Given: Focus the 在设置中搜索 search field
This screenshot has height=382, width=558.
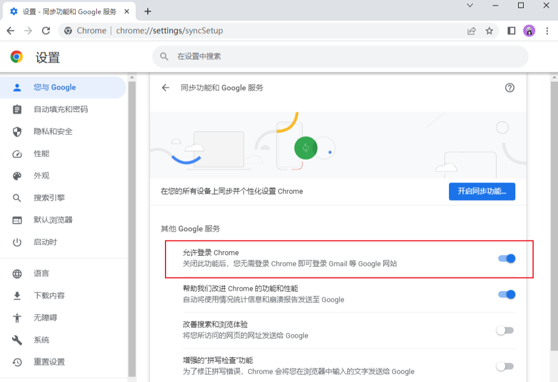Looking at the screenshot, I should 340,56.
